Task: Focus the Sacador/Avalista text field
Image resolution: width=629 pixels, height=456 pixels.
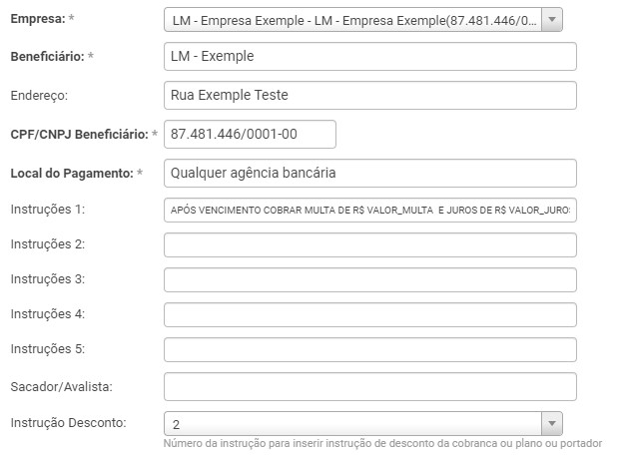Action: click(x=369, y=386)
